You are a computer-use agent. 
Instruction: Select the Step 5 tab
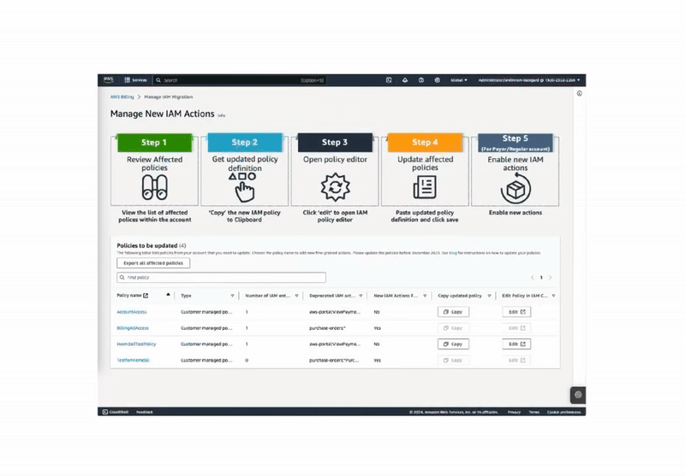[515, 143]
